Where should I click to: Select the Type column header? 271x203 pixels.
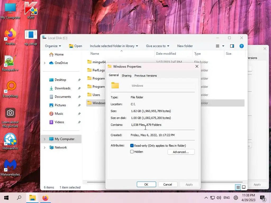[x=208, y=54]
